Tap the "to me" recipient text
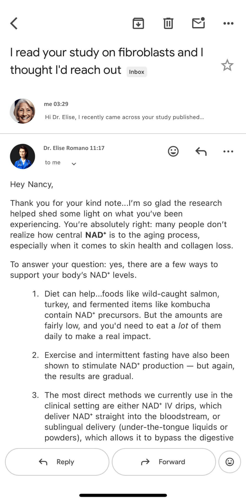This screenshot has height=502, width=246. [53, 162]
